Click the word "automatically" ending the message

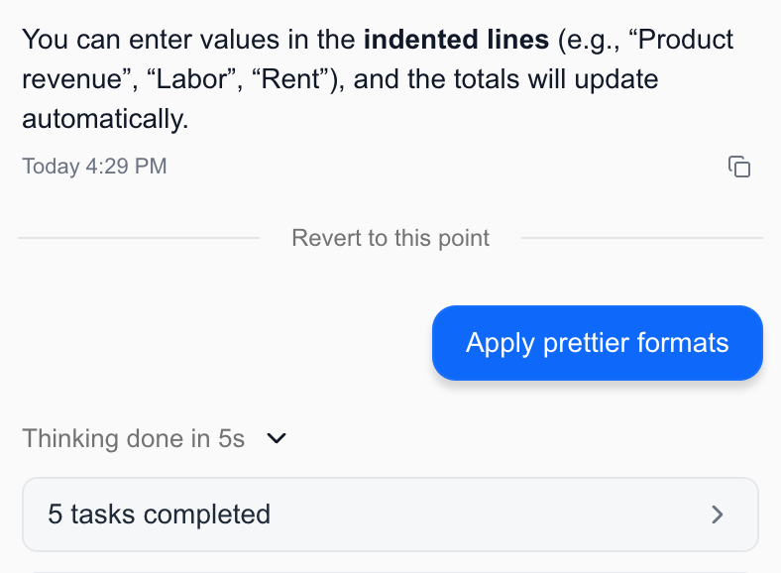tap(101, 120)
